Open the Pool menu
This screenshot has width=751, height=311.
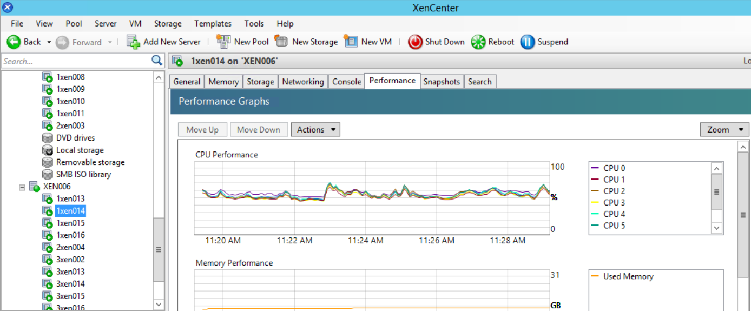point(74,23)
